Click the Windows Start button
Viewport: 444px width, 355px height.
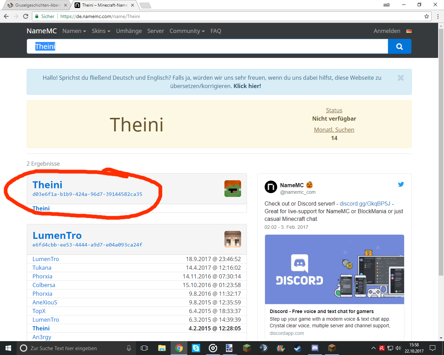click(x=8, y=348)
